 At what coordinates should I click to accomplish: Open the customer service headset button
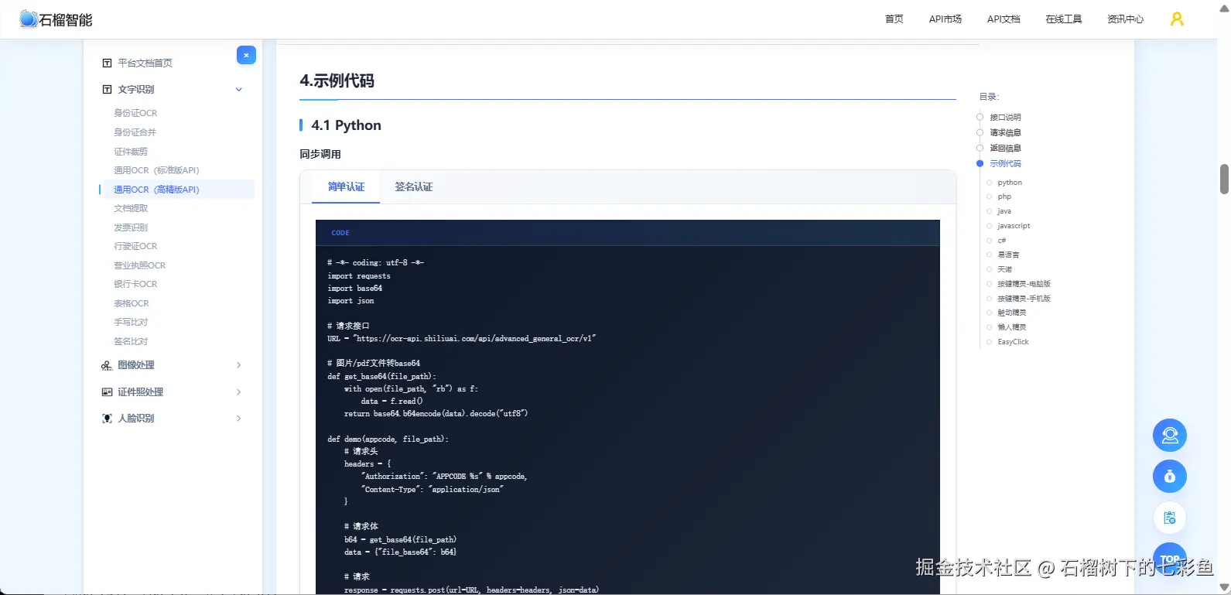pos(1170,436)
